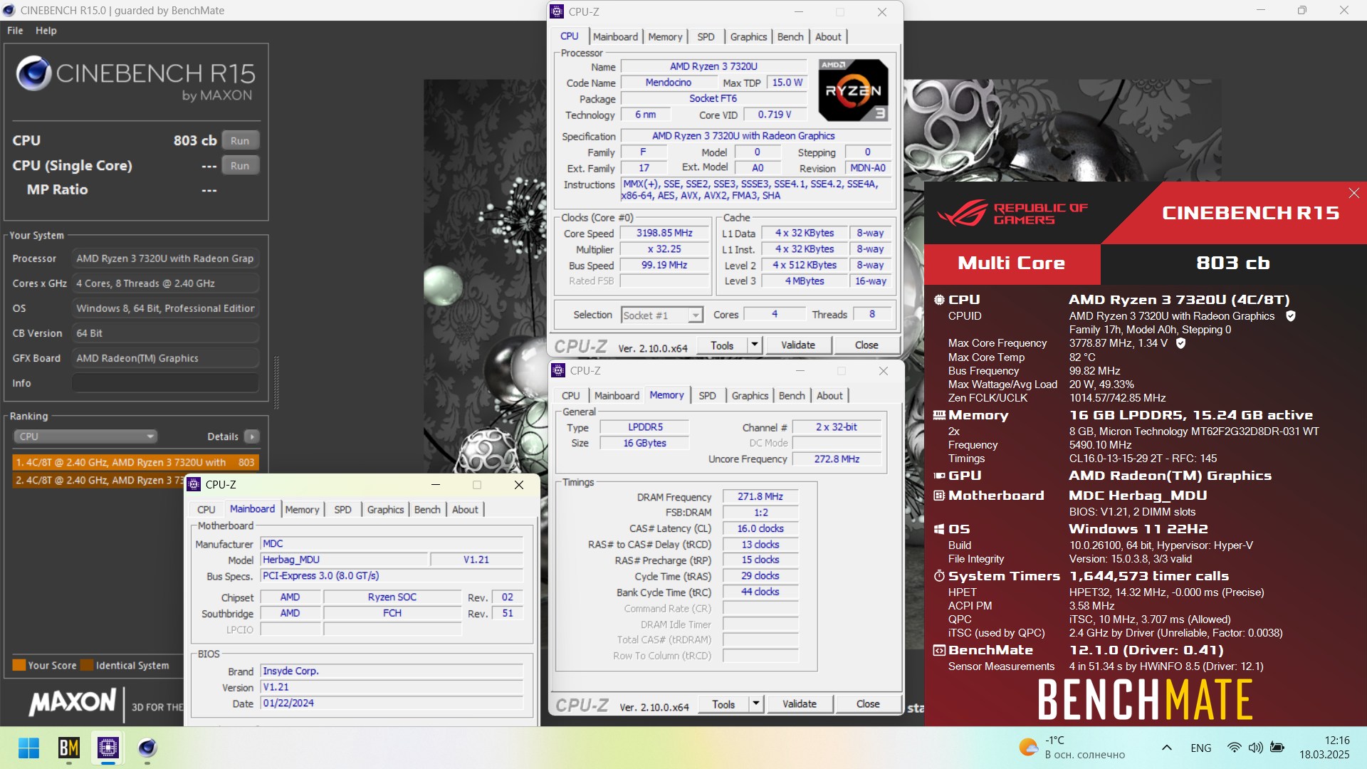Open SPD tab in Memory CPU-Z window

(707, 396)
